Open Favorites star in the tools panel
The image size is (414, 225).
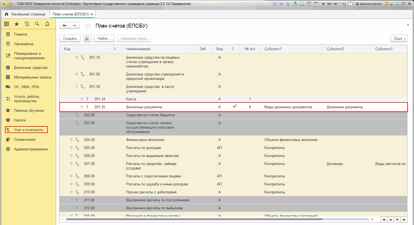[x=17, y=24]
